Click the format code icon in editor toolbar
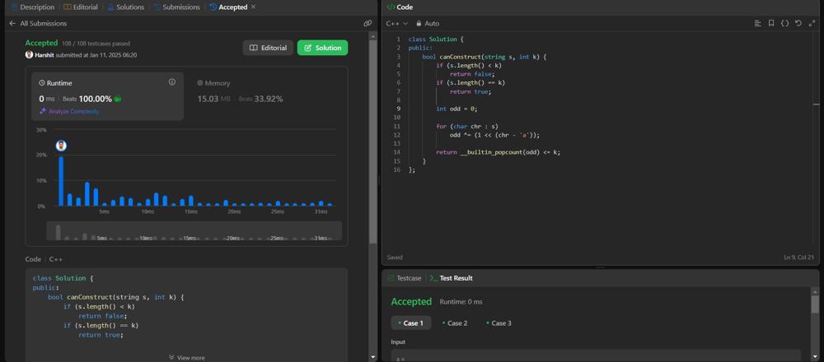This screenshot has height=362, width=824. coord(757,23)
